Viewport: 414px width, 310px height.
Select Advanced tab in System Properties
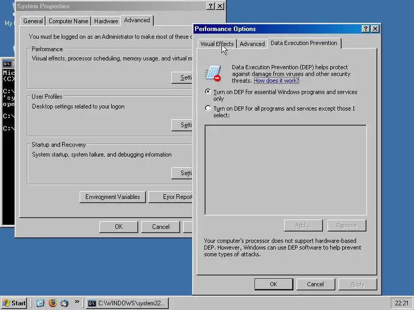click(x=137, y=20)
